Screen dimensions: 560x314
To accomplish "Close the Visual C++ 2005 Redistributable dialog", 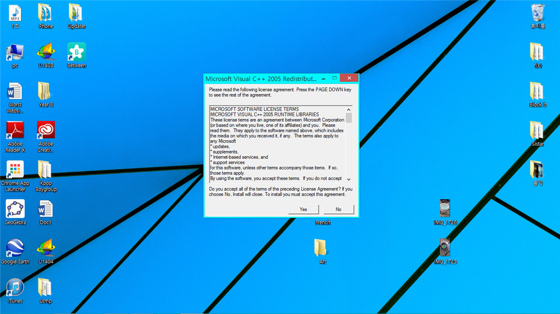I will tap(349, 78).
